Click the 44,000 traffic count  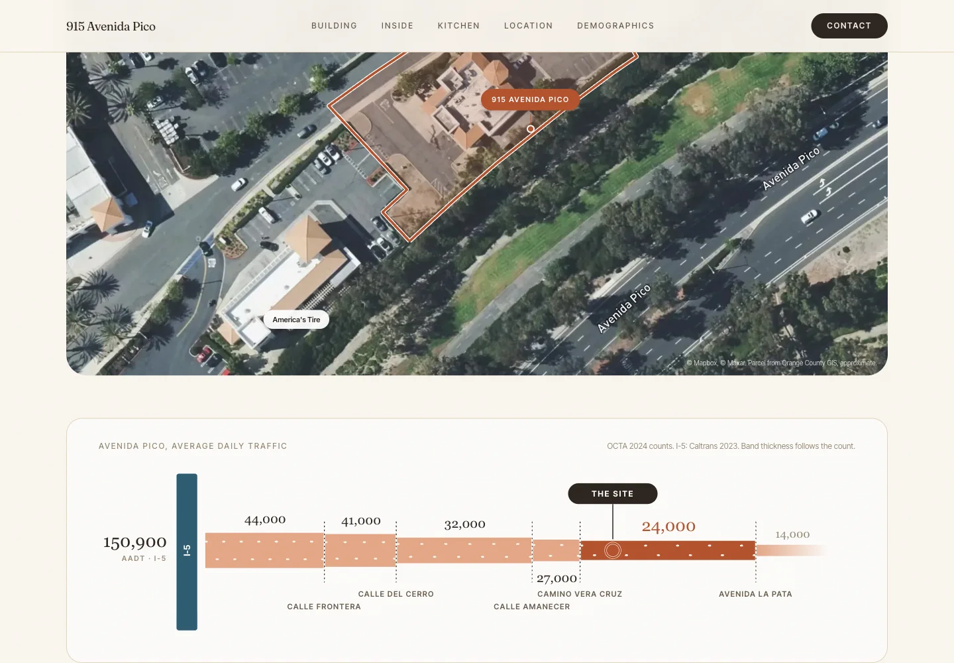(265, 520)
